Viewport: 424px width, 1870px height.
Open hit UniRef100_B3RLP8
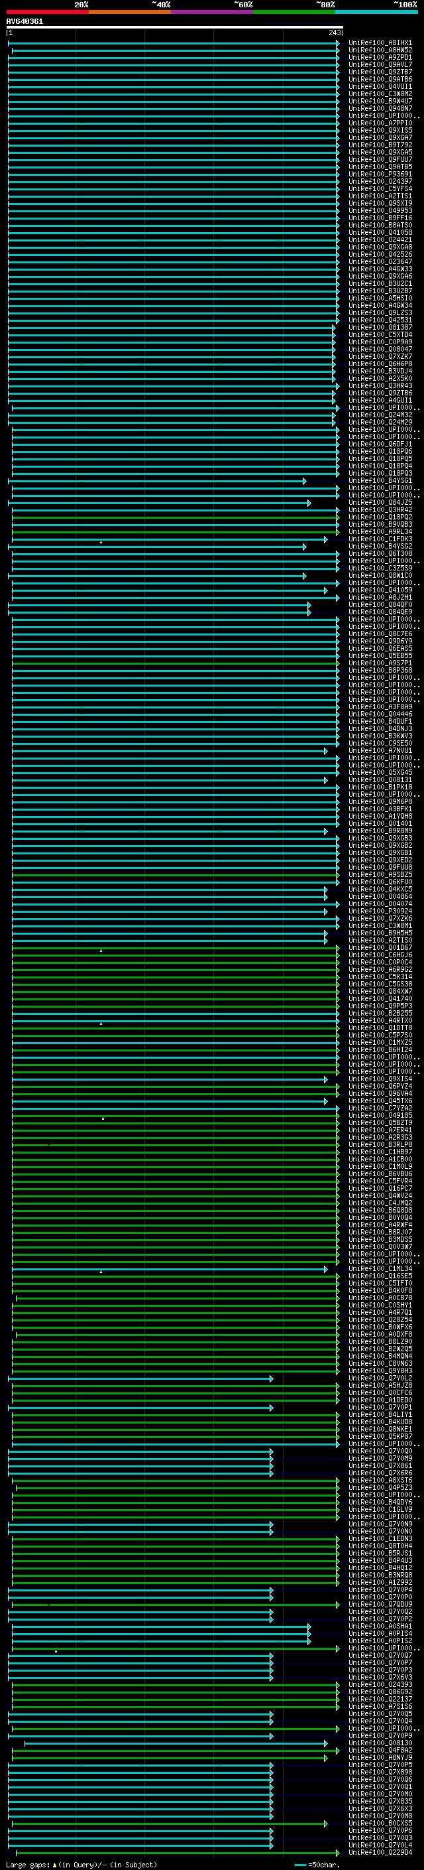(x=380, y=1145)
